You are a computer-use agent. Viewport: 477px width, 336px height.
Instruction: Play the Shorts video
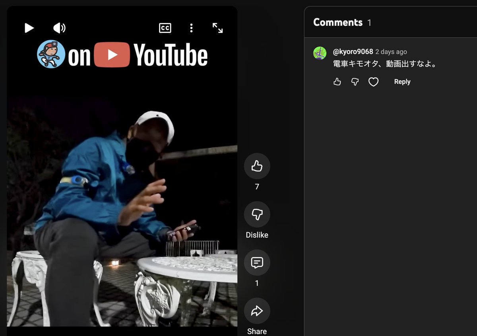coord(29,28)
